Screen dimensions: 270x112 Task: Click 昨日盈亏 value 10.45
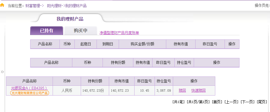[x=144, y=90]
